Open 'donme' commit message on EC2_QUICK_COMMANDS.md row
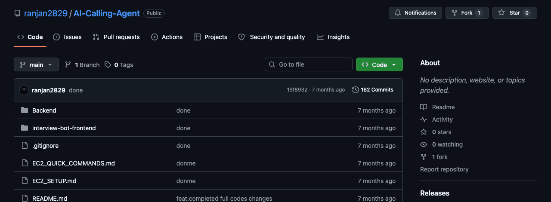The width and height of the screenshot is (551, 202). click(186, 163)
